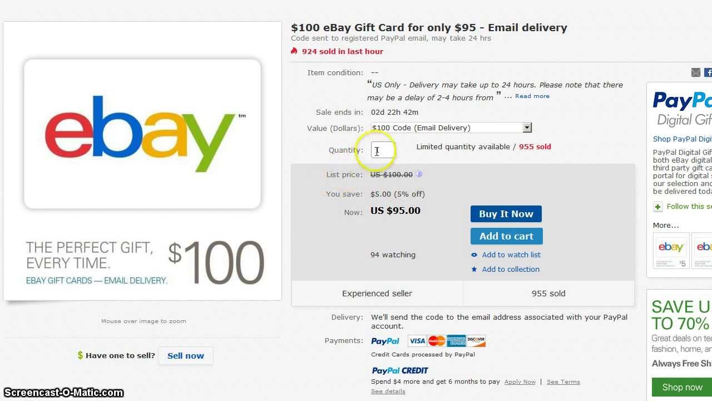Click the Sell now button
This screenshot has width=712, height=401.
click(x=185, y=356)
